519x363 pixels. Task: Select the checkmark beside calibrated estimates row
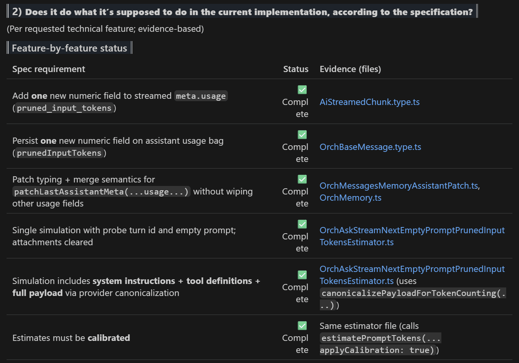[302, 325]
